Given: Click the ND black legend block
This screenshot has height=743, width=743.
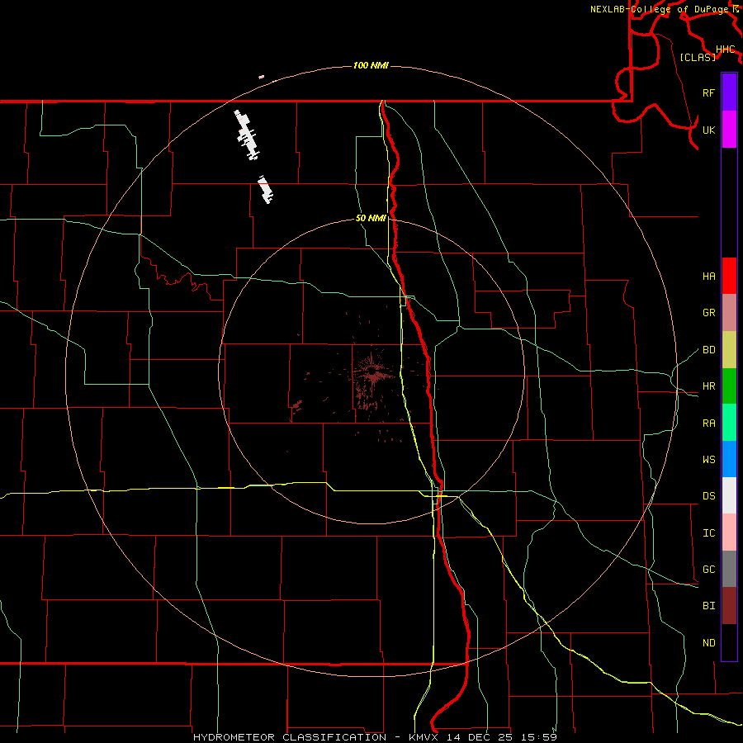Looking at the screenshot, I should click(x=729, y=642).
